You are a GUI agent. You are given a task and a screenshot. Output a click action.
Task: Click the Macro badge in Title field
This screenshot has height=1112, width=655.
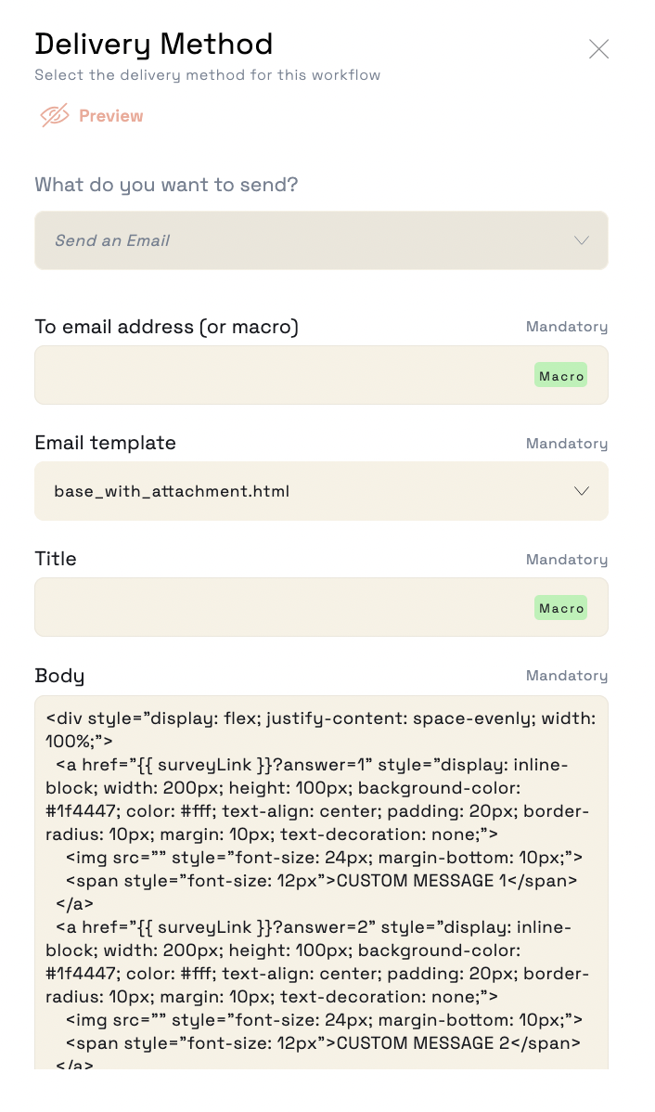(x=560, y=608)
